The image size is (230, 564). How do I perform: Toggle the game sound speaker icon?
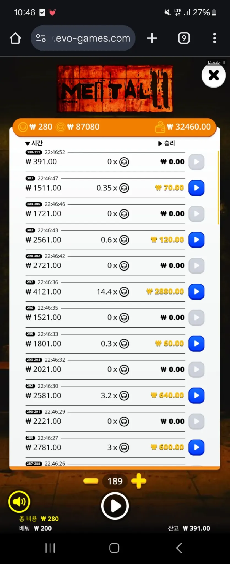19,502
